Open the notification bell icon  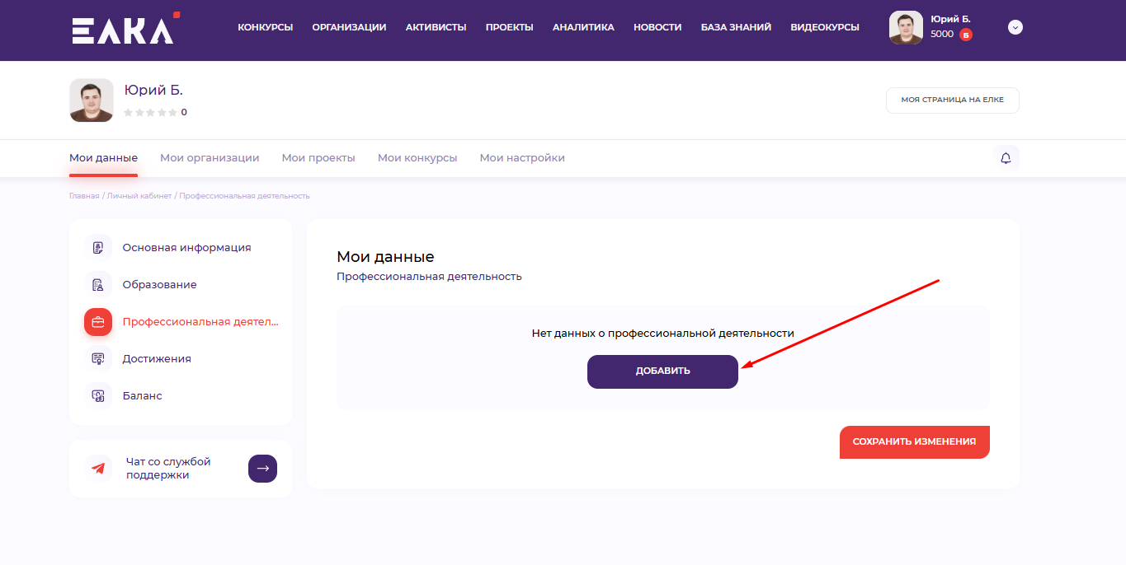click(x=1006, y=158)
